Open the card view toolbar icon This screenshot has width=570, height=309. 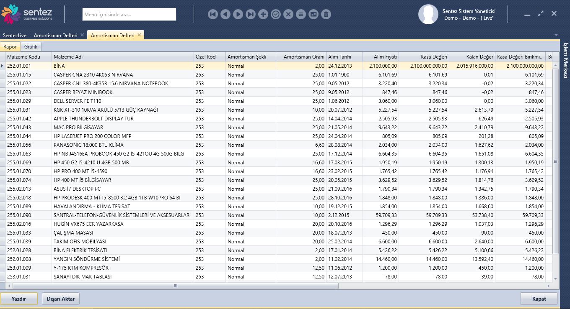[313, 14]
